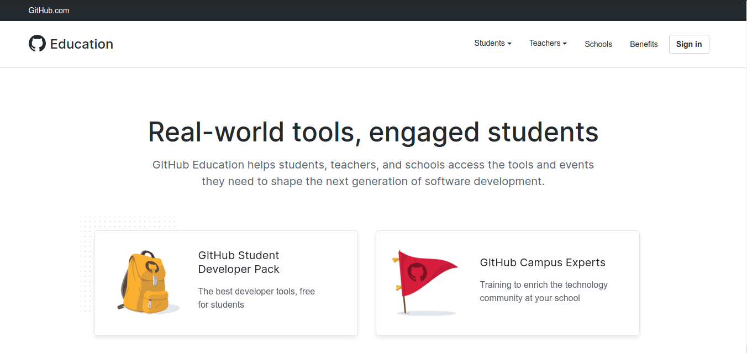747x353 pixels.
Task: Click the GitHub Octocat logo icon
Action: (x=37, y=44)
